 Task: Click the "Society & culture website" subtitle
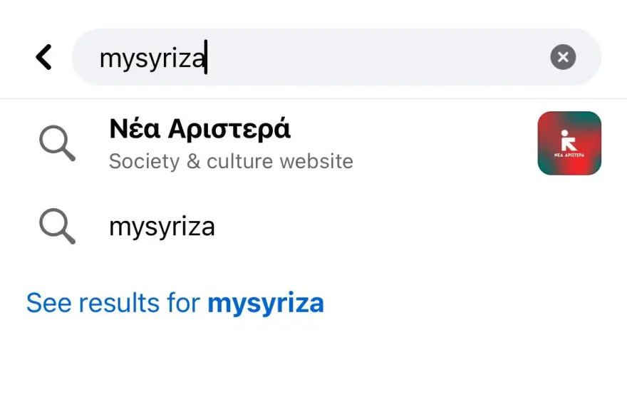pos(231,161)
